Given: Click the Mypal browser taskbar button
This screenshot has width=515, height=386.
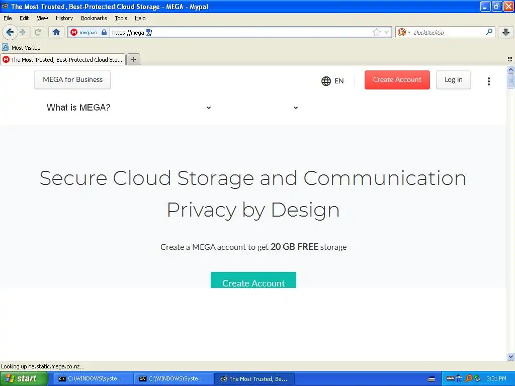Looking at the screenshot, I should pyautogui.click(x=254, y=379).
